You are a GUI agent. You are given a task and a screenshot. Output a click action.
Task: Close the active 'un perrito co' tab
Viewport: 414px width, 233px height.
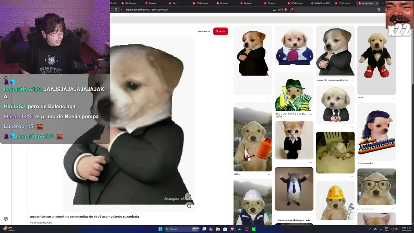pyautogui.click(x=376, y=3)
